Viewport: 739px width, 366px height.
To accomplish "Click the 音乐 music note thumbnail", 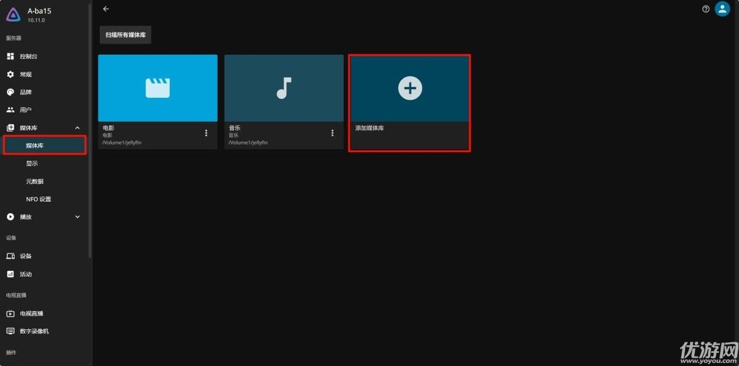I will click(x=284, y=88).
